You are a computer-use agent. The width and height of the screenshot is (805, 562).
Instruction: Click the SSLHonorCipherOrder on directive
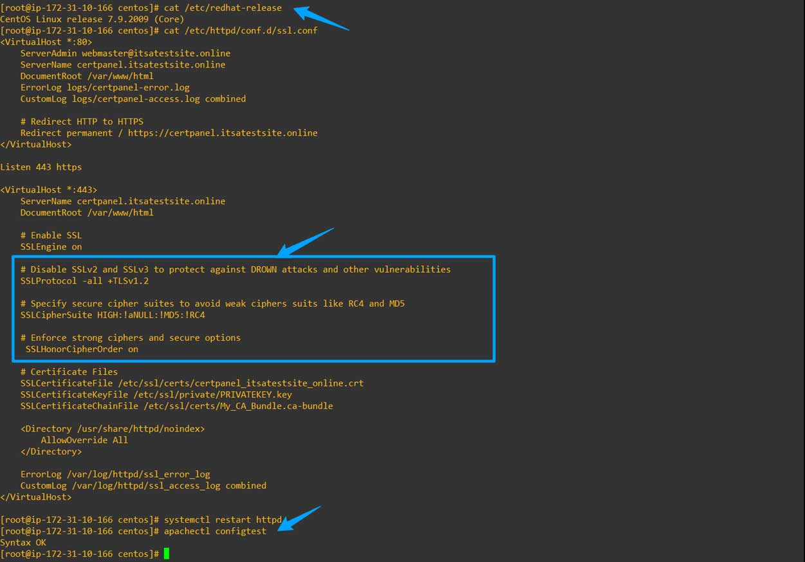81,349
